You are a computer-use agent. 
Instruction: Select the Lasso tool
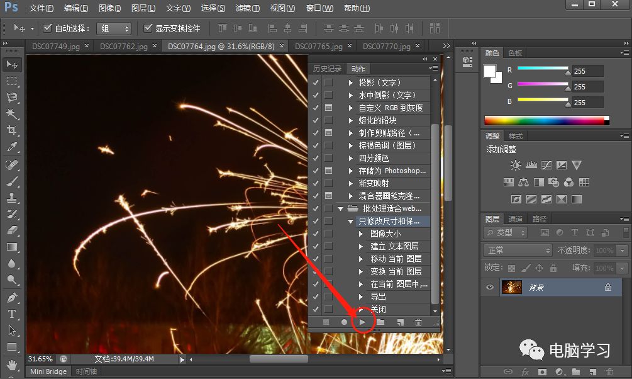pyautogui.click(x=12, y=98)
